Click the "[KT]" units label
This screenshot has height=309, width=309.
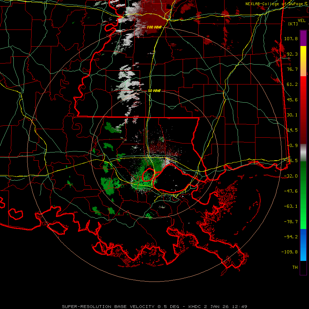[x=293, y=24]
